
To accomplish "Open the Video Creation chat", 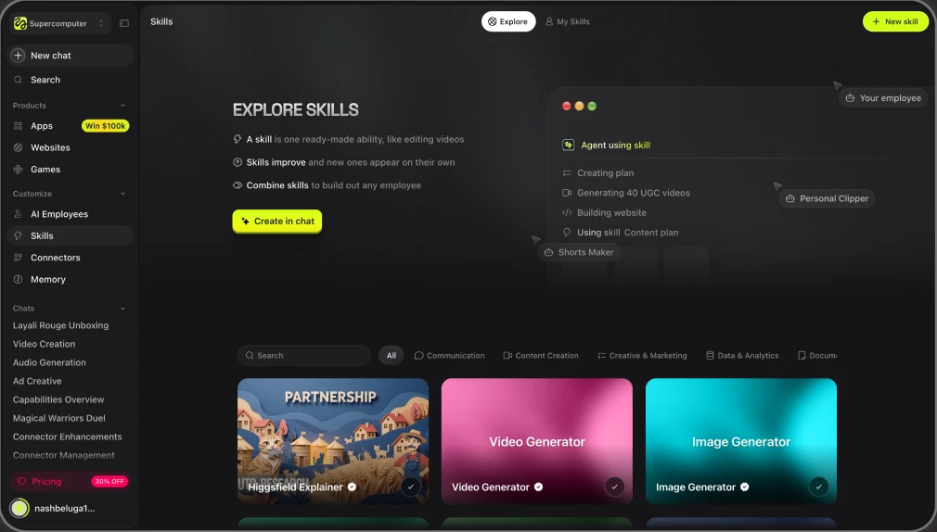I will pyautogui.click(x=45, y=344).
